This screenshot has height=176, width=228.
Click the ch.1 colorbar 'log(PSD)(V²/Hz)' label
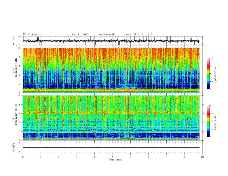[216, 75]
